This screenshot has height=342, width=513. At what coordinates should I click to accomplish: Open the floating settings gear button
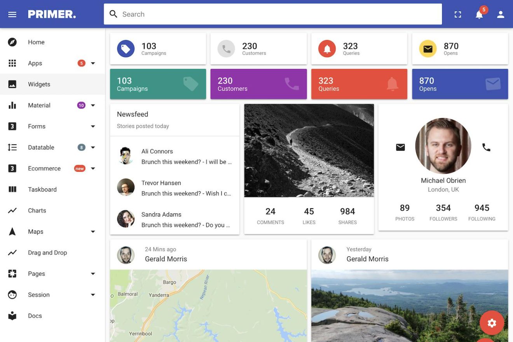pyautogui.click(x=492, y=323)
